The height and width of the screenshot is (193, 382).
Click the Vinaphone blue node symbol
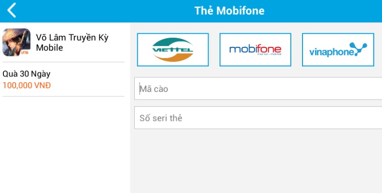pyautogui.click(x=358, y=49)
